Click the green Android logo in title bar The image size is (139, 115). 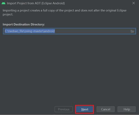[3, 3]
